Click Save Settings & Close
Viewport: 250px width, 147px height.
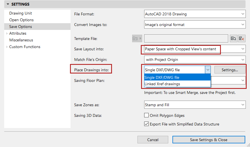point(209,140)
